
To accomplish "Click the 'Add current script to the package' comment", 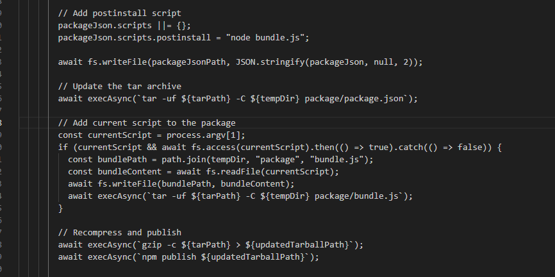I will point(147,122).
